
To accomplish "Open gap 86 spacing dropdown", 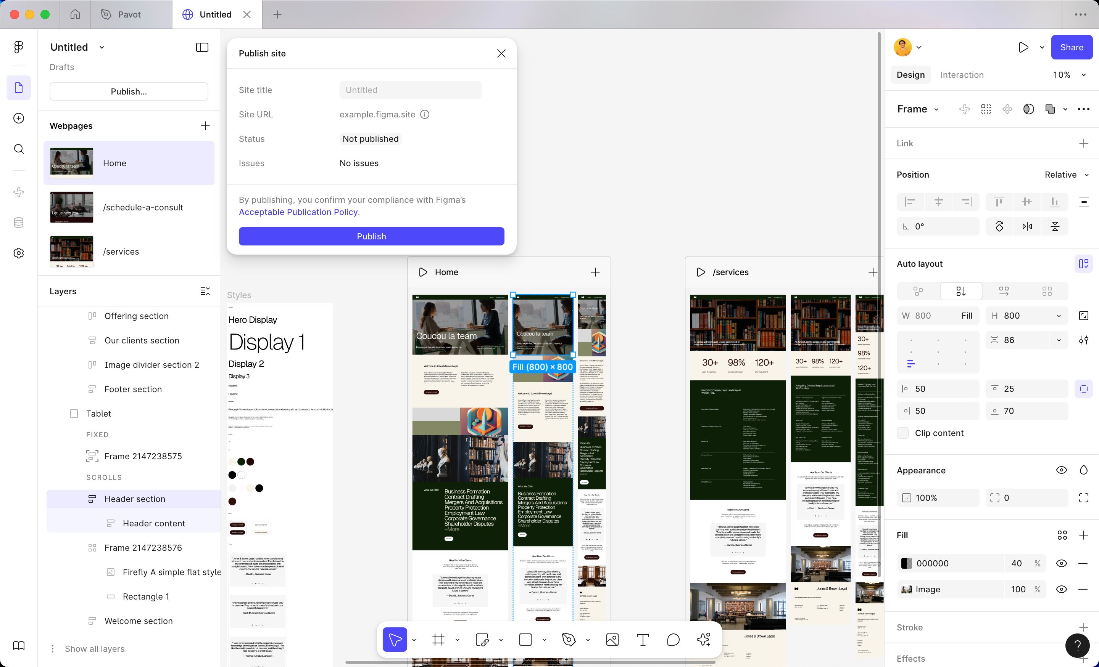I will coord(1059,340).
